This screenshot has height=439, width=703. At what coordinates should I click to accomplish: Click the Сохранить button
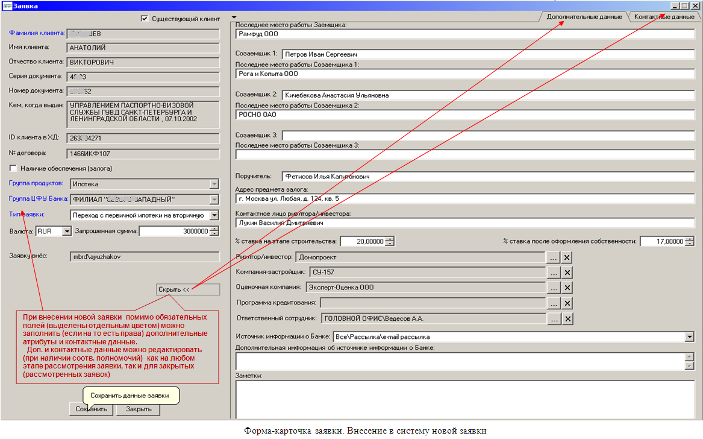pos(92,409)
